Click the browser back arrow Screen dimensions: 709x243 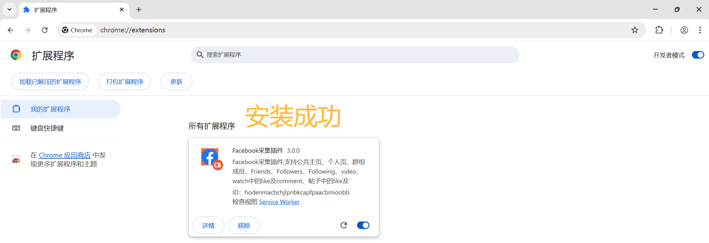coord(10,30)
